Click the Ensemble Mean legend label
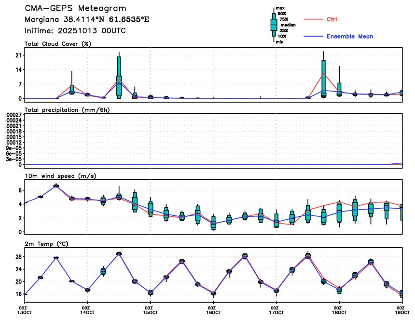Screen dimensions: 415x320 point(350,36)
